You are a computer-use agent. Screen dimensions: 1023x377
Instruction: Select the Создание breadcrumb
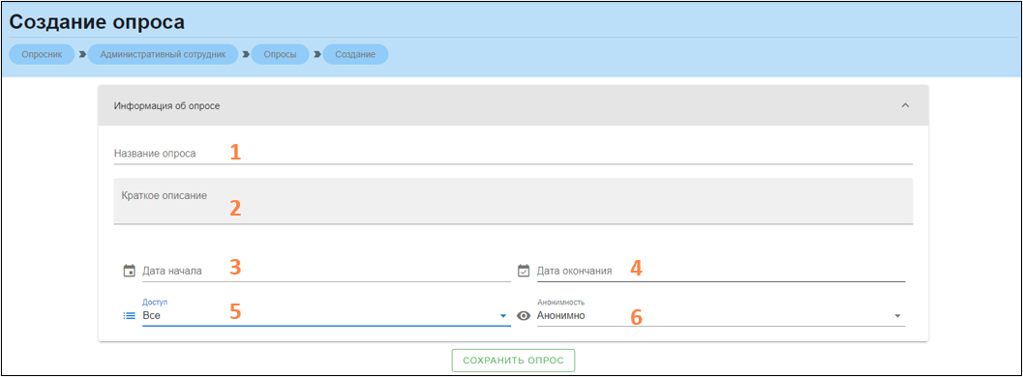coord(355,54)
